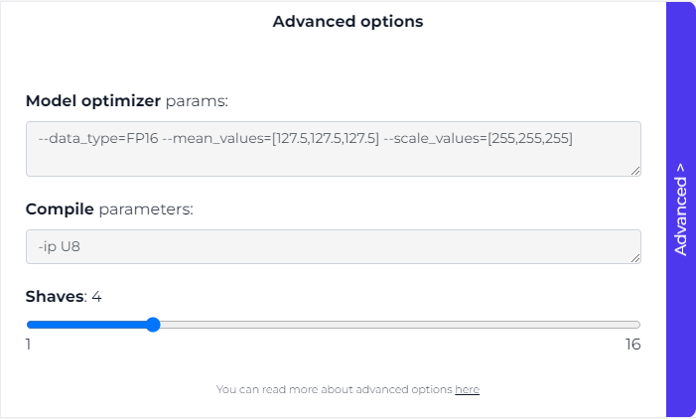Screen dimensions: 696x419
Task: Click the slider maximum label '16'
Action: (632, 345)
